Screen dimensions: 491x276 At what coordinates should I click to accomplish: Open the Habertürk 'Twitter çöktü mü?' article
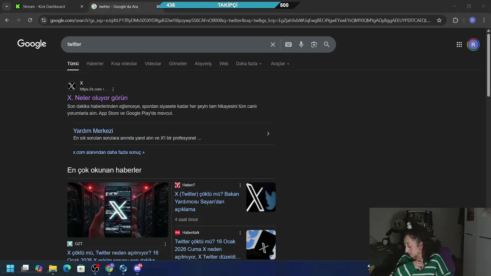click(x=208, y=249)
